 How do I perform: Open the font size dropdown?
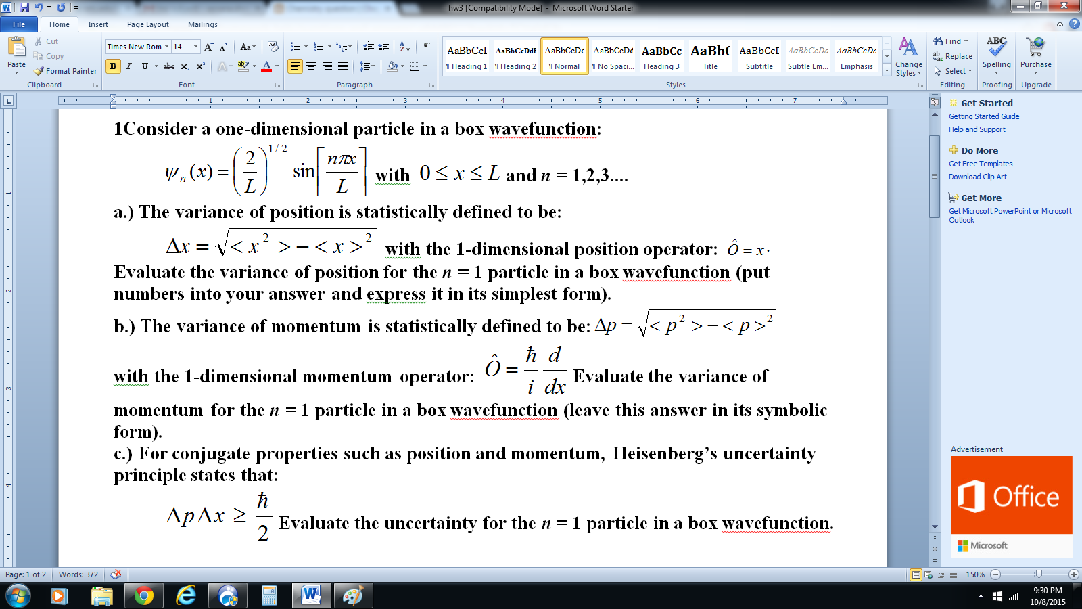(196, 47)
